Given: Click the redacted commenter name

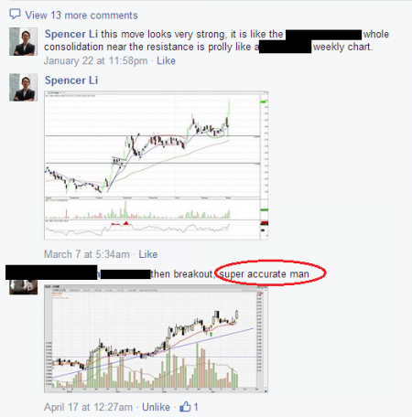Looking at the screenshot, I should [x=51, y=273].
